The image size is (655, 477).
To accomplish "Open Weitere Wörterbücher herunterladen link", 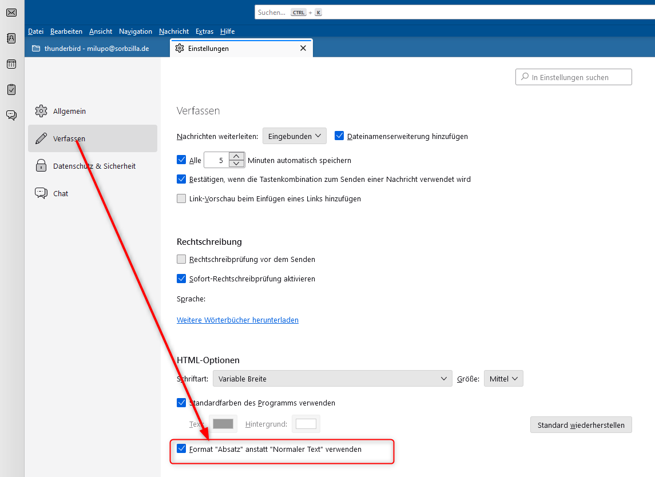I will tap(237, 320).
